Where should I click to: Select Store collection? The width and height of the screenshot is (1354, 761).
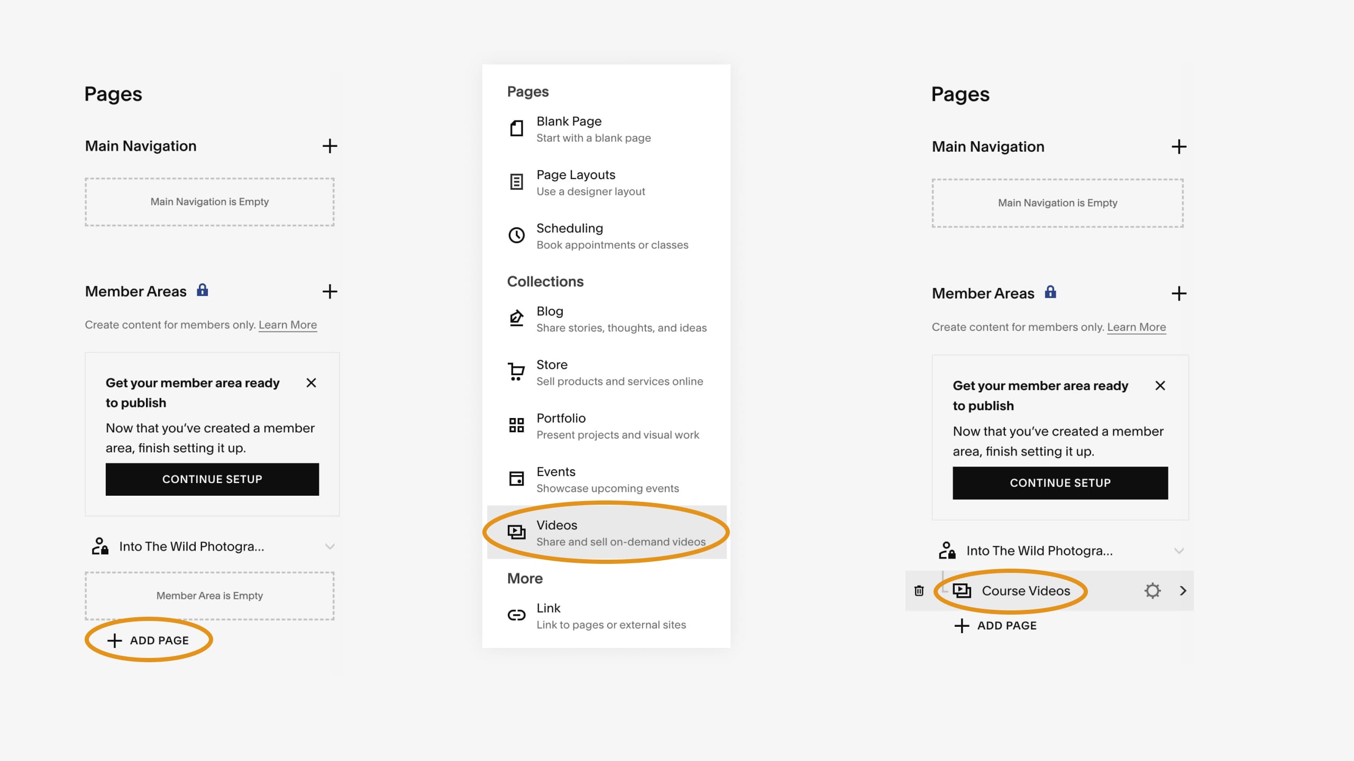tap(606, 372)
